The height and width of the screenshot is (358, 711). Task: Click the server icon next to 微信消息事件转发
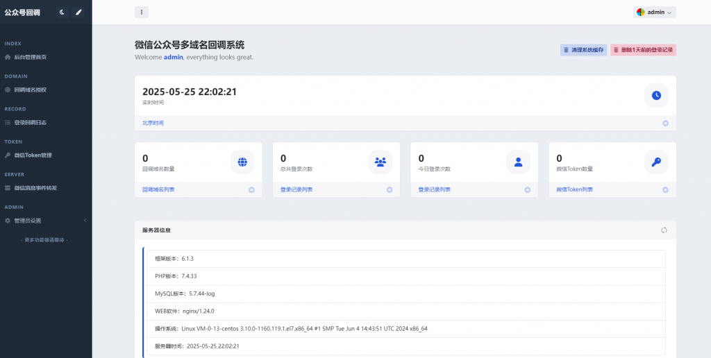(7, 187)
